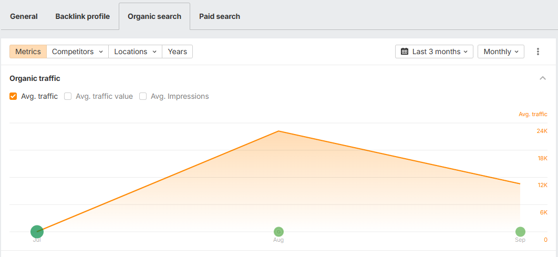558x257 pixels.
Task: Click the orange Avg. traffic axis title
Action: click(533, 114)
